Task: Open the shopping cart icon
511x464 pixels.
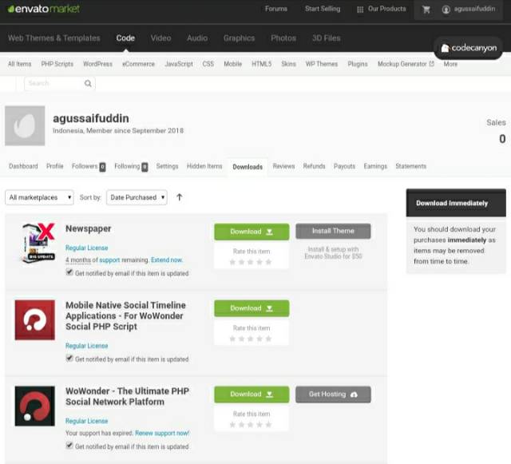Action: pyautogui.click(x=426, y=10)
